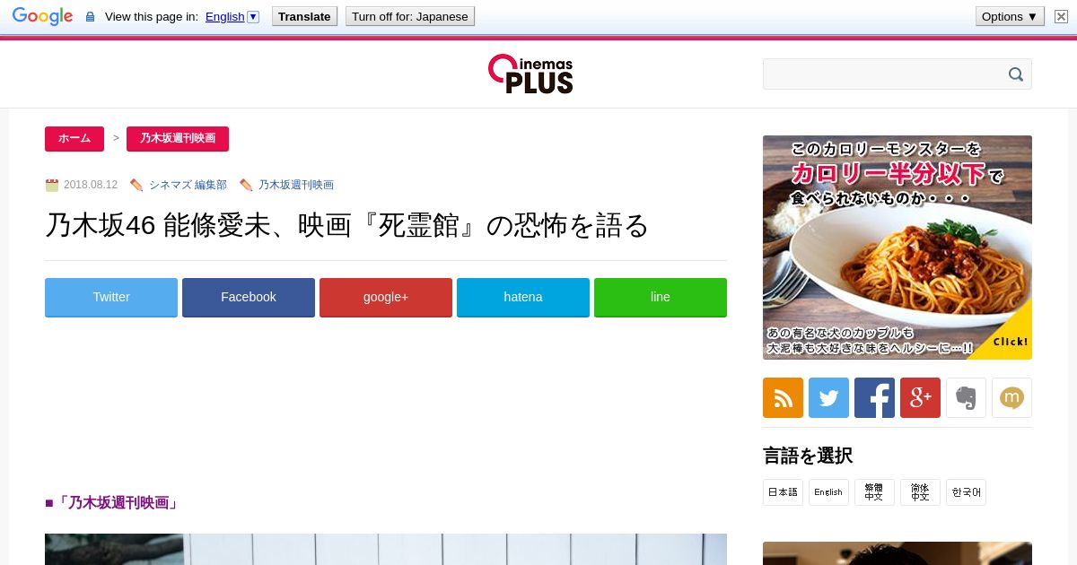The width and height of the screenshot is (1077, 565).
Task: Click the 'View this page in:' text
Action: tap(152, 16)
